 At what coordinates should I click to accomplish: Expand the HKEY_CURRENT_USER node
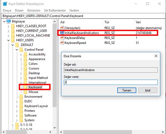click(9, 31)
